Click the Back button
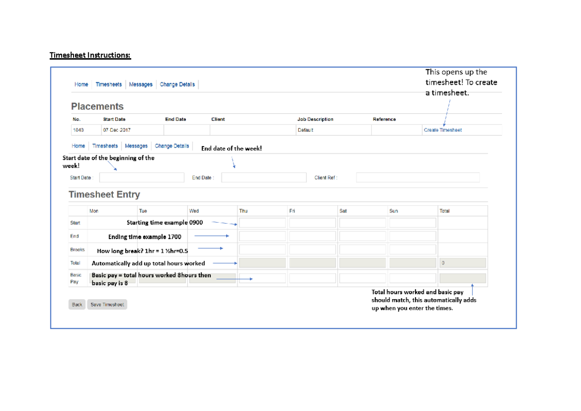Viewport: 581px width, 411px height. pos(76,304)
